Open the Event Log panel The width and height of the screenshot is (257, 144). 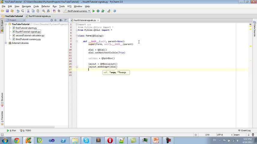[244, 130]
